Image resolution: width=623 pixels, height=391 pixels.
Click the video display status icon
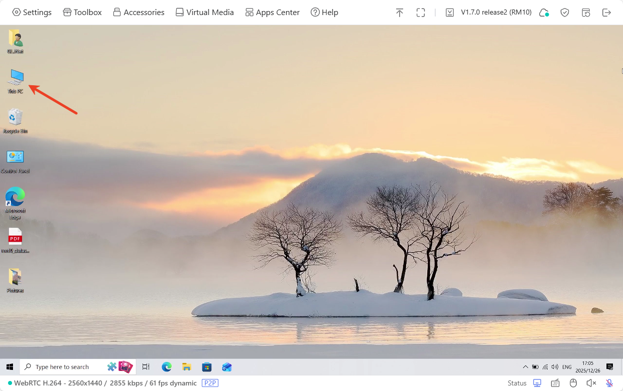point(537,383)
